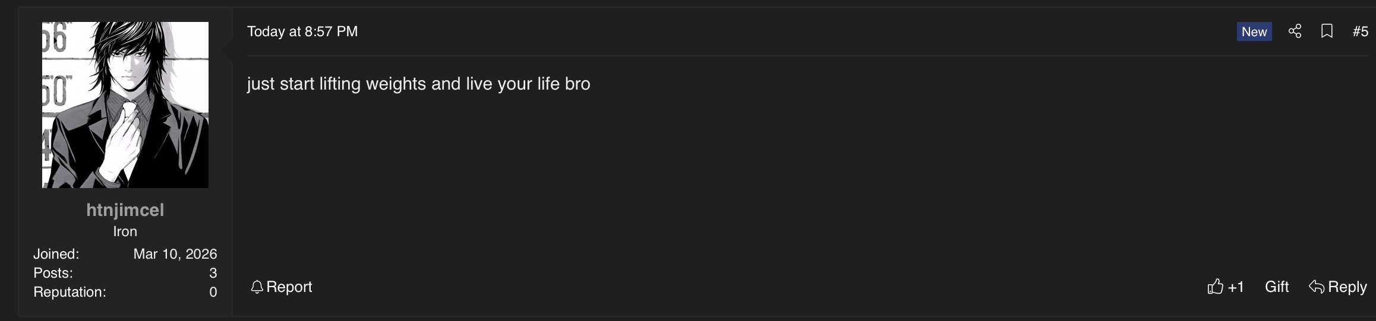Click the "Reputation:" label in user info
This screenshot has width=1376, height=321.
click(70, 292)
